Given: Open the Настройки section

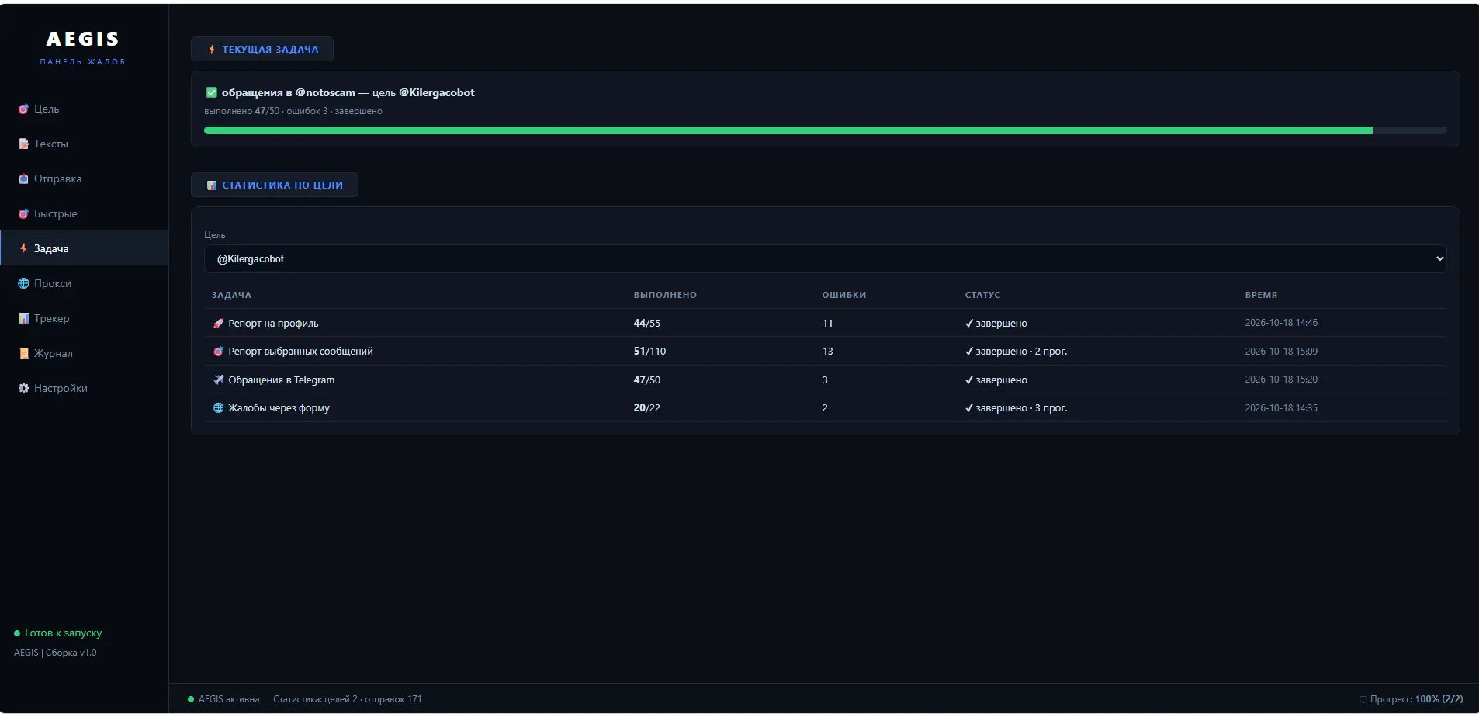Looking at the screenshot, I should 84,389.
